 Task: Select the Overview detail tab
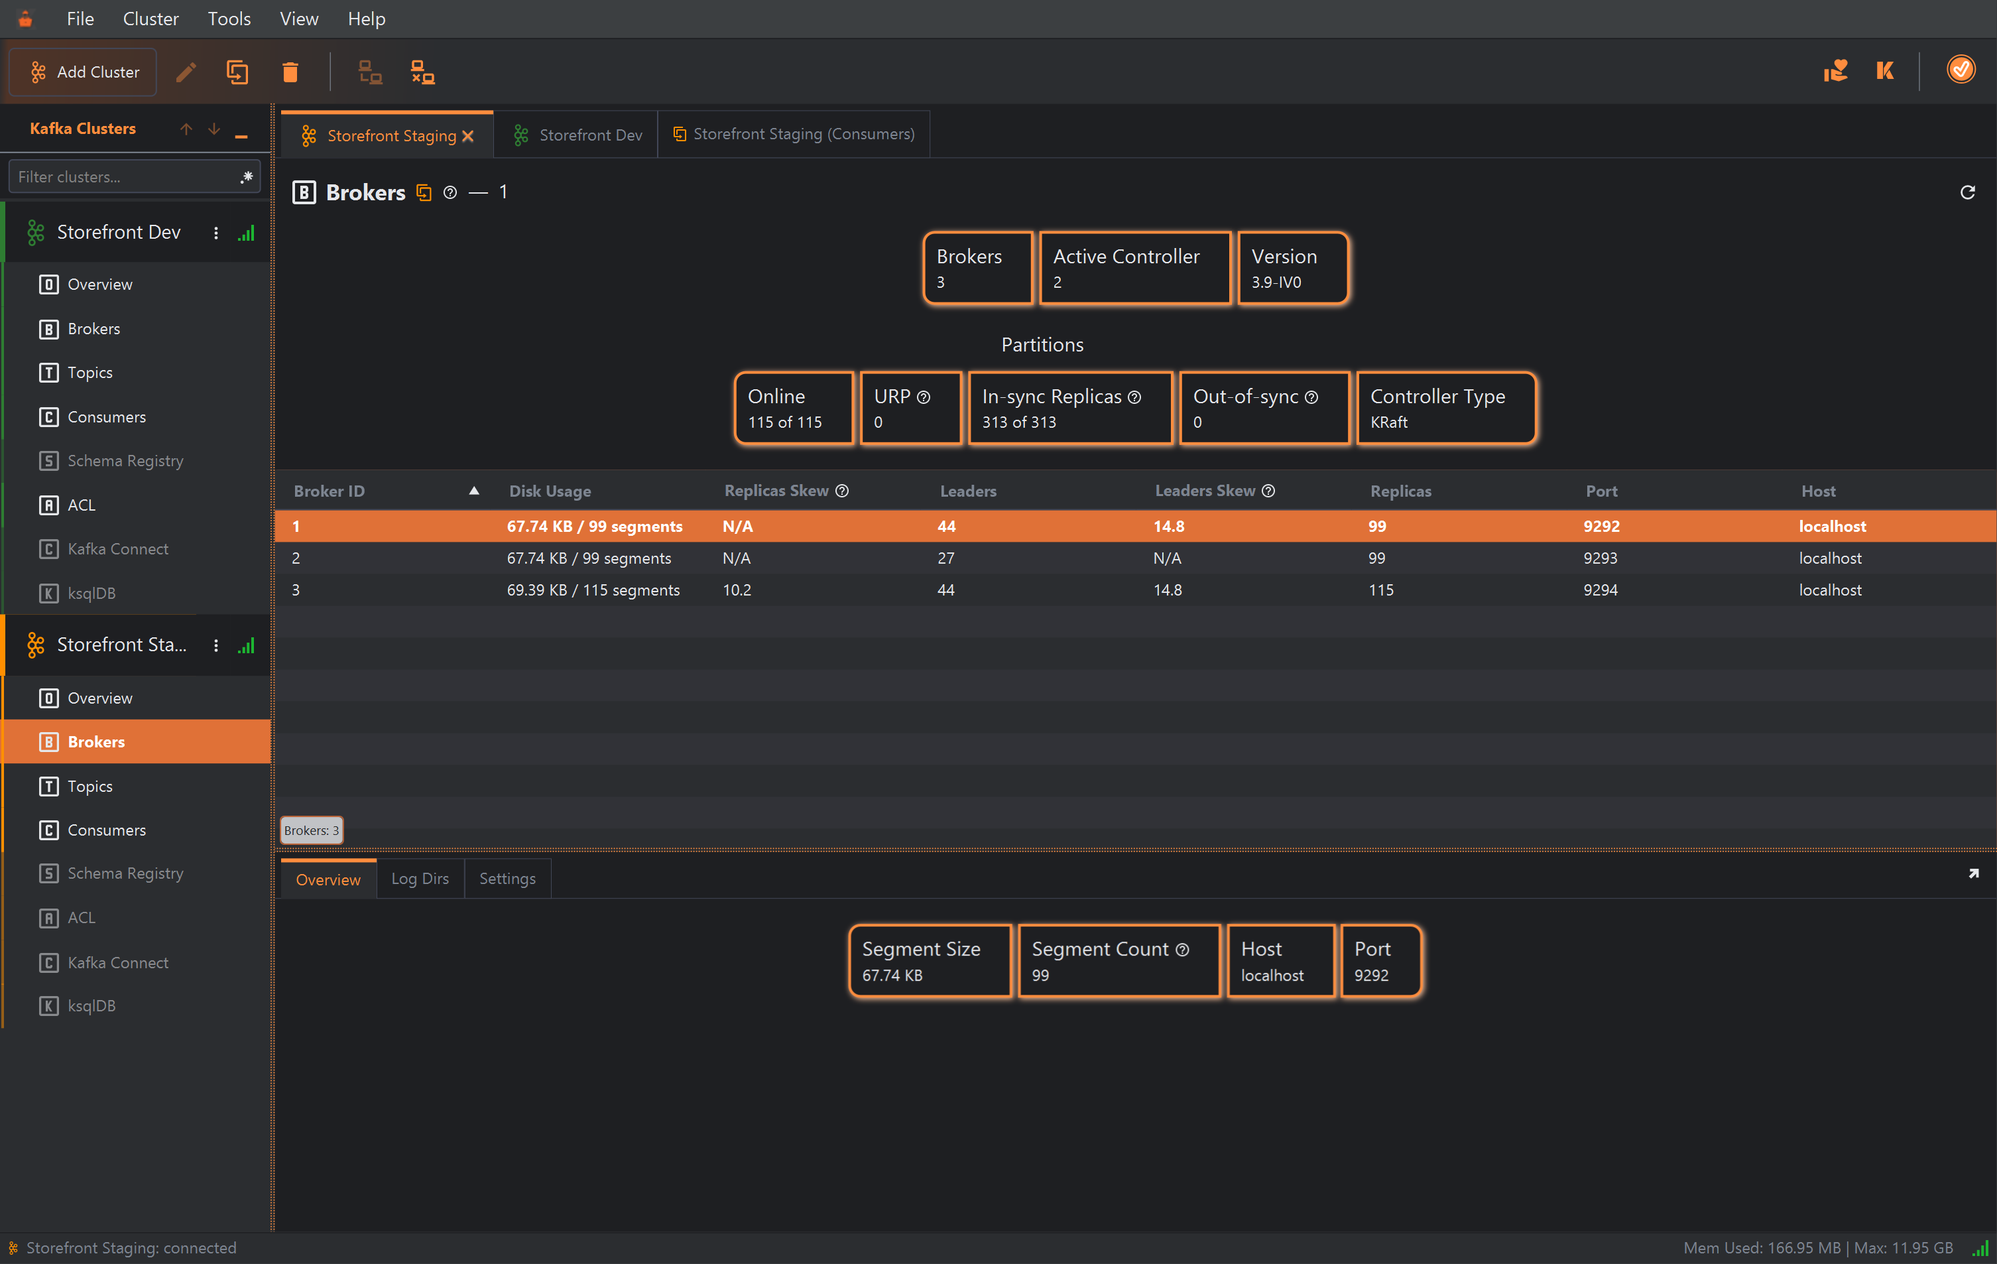click(328, 879)
